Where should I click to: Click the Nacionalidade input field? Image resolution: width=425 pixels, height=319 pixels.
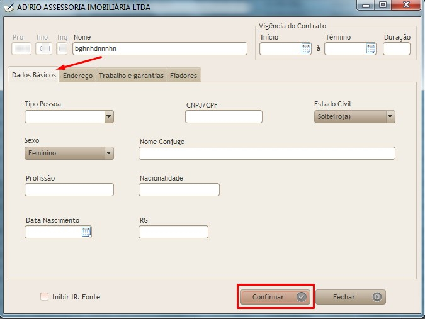click(179, 189)
